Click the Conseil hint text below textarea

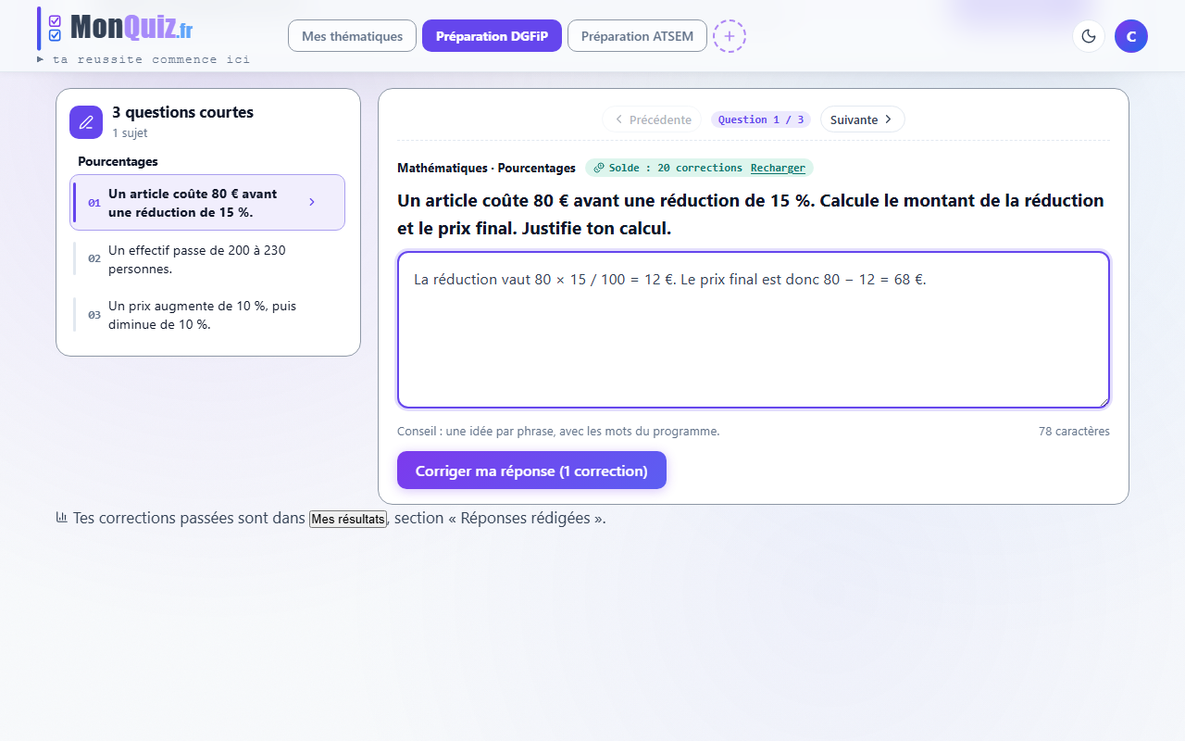(x=558, y=432)
